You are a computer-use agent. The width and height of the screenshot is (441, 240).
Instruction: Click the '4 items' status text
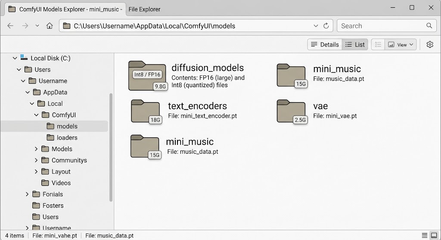coord(15,236)
